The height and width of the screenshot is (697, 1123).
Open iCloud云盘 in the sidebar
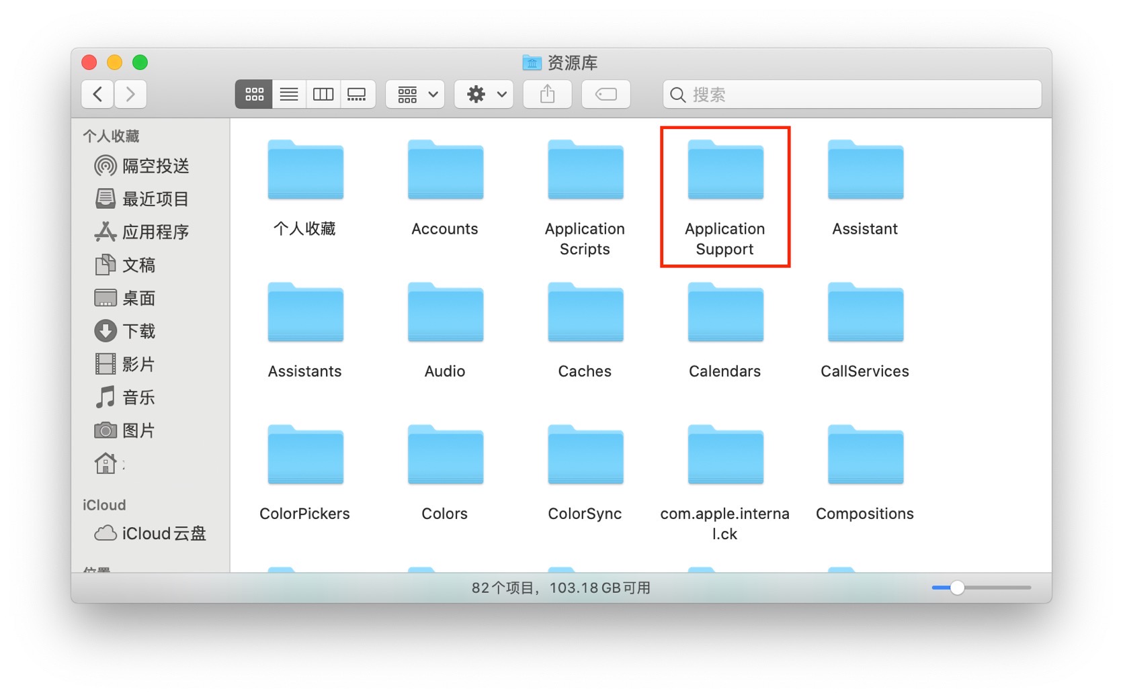(x=163, y=533)
